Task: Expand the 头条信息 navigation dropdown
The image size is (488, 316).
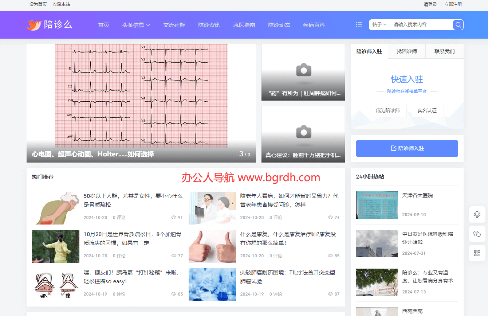Action: click(136, 25)
